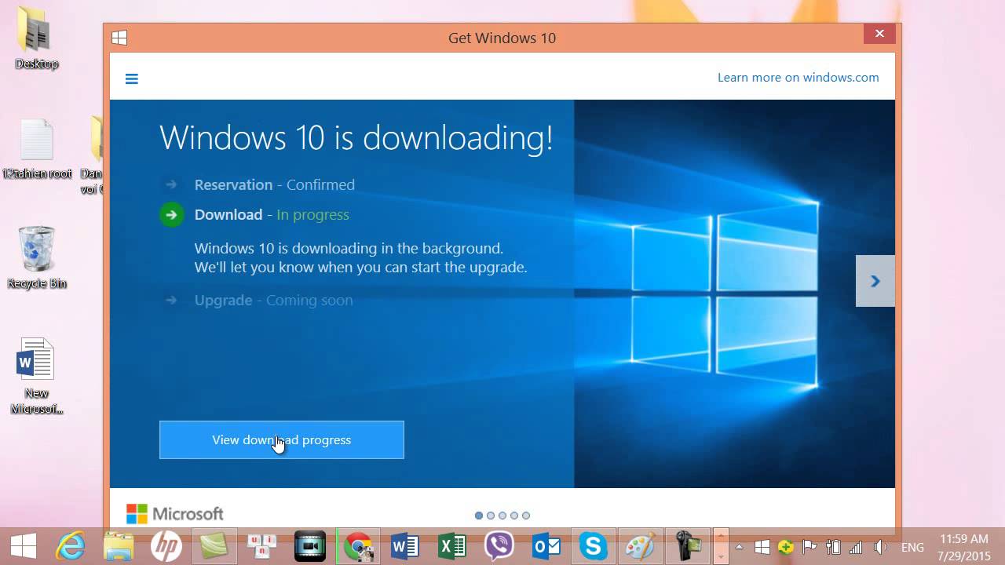The width and height of the screenshot is (1005, 565).
Task: Select the second page indicator dot
Action: coord(491,516)
